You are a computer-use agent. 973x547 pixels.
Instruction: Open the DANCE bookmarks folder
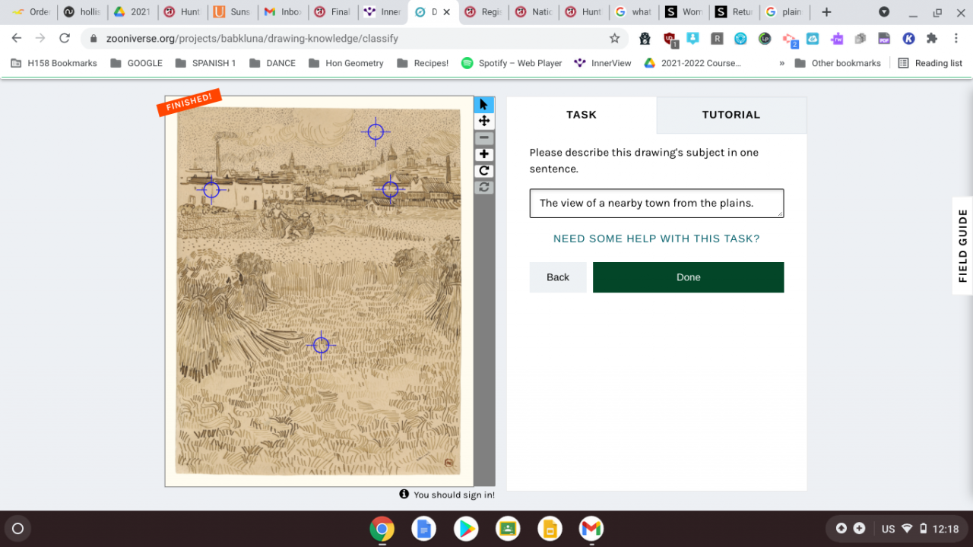(272, 63)
